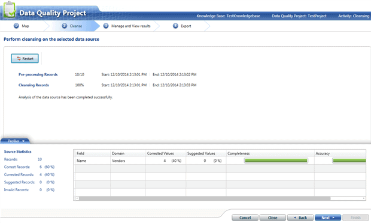Click the Close button
This screenshot has height=223, width=371.
point(273,218)
